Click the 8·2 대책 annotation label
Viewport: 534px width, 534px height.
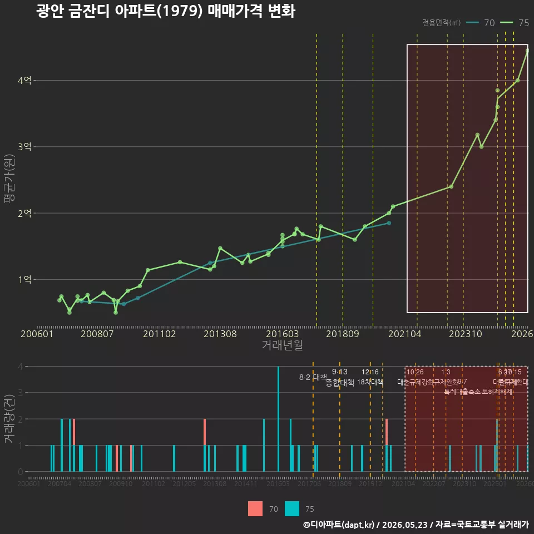[313, 377]
